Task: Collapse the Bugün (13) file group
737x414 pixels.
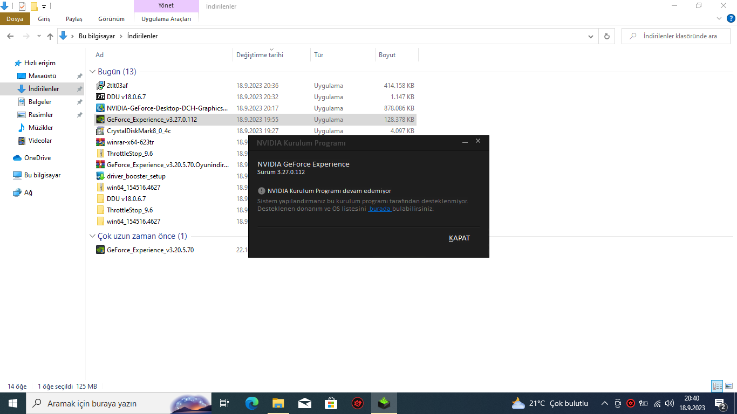Action: 92,72
